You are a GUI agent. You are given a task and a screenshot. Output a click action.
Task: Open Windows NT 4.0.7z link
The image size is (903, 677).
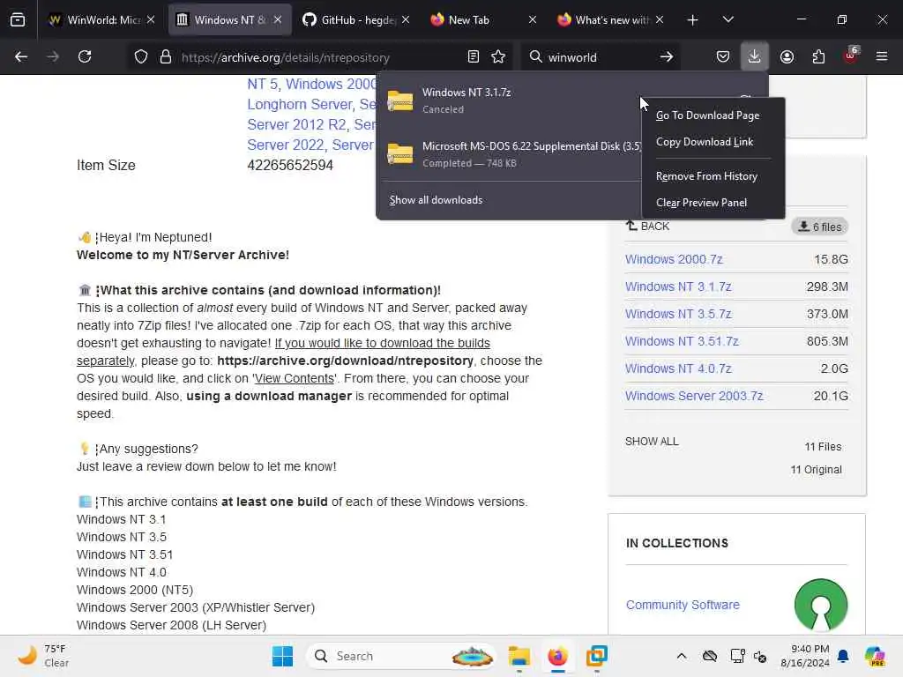678,368
